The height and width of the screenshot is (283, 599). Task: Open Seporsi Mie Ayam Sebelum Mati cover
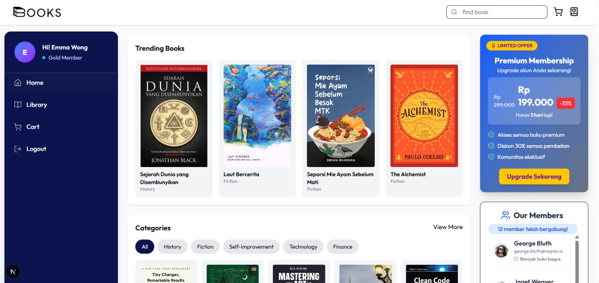coord(341,116)
